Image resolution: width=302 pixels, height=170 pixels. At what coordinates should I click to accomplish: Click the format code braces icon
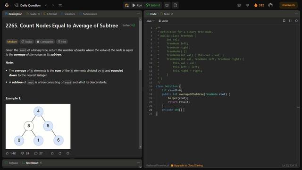point(290,21)
